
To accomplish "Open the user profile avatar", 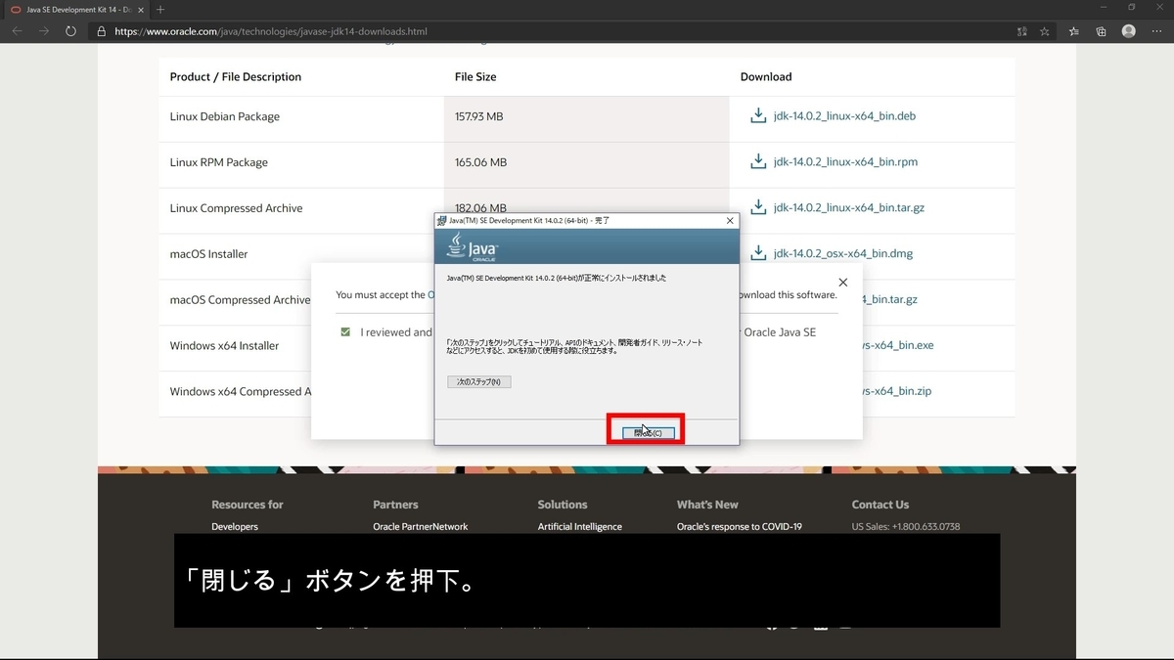I will [x=1129, y=31].
